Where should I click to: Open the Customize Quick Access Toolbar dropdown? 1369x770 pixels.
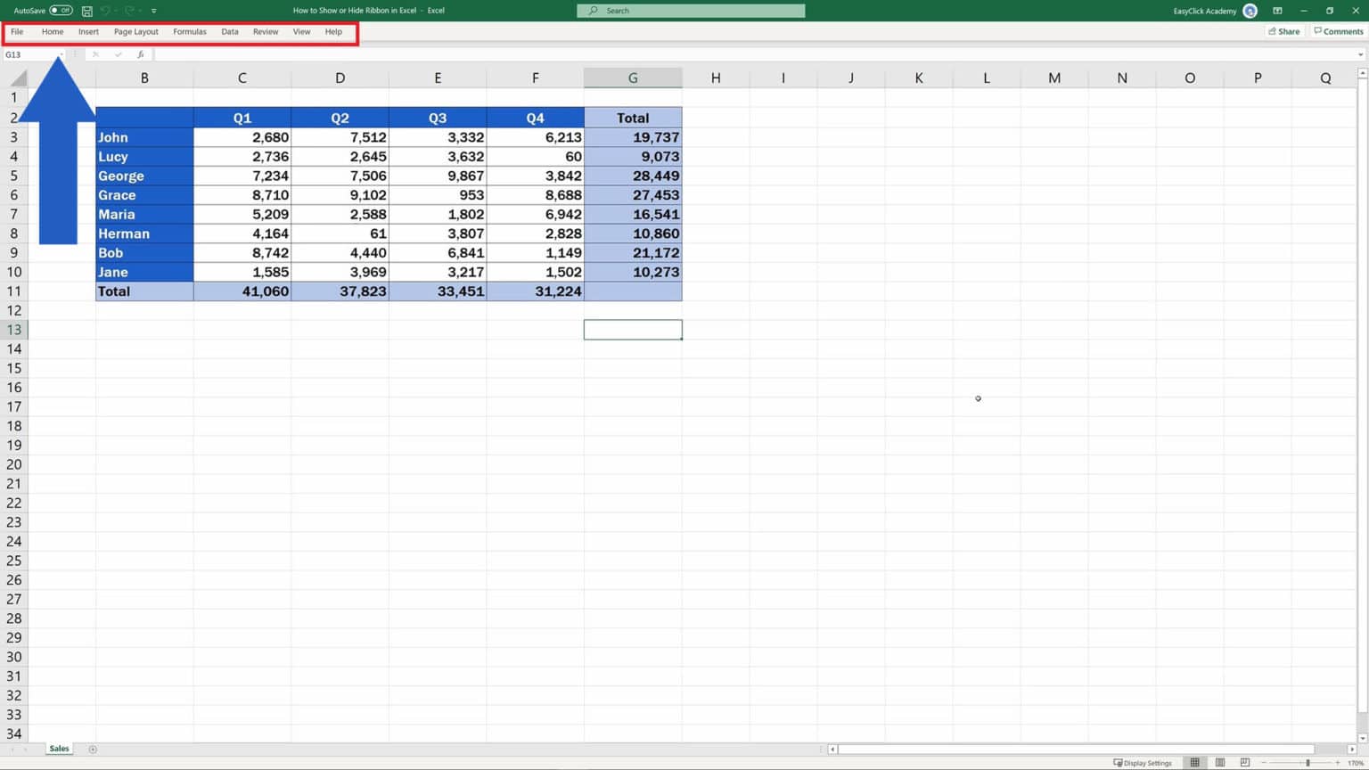pos(153,11)
